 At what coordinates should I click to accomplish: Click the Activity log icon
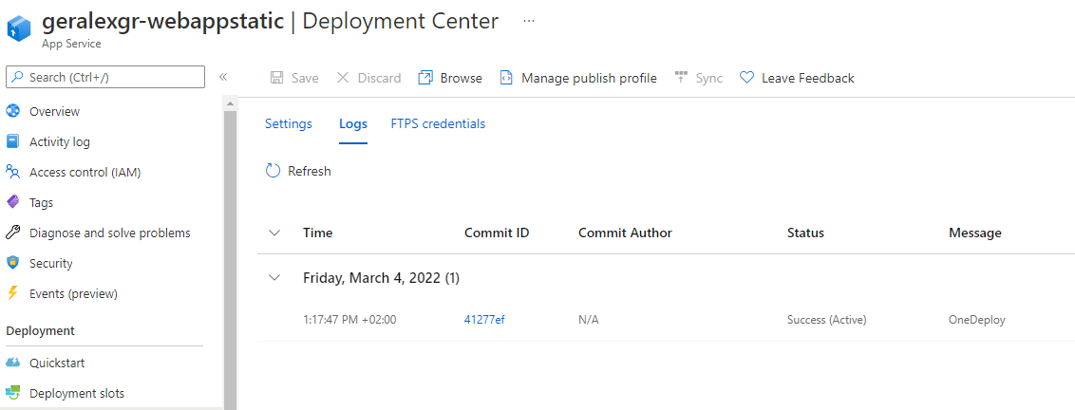click(x=12, y=142)
